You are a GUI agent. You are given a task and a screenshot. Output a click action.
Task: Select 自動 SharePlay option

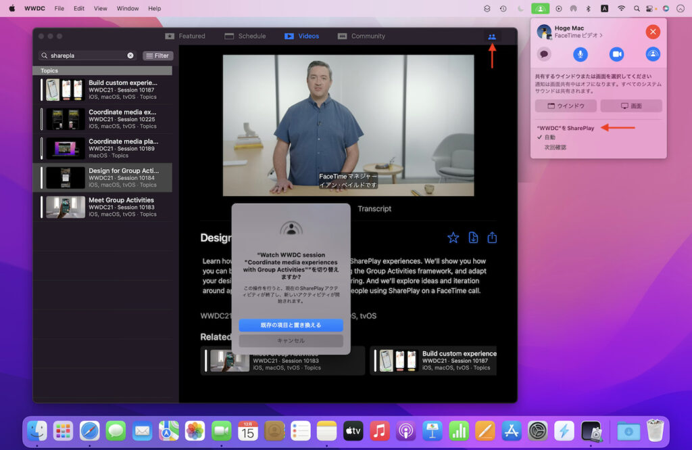(550, 137)
